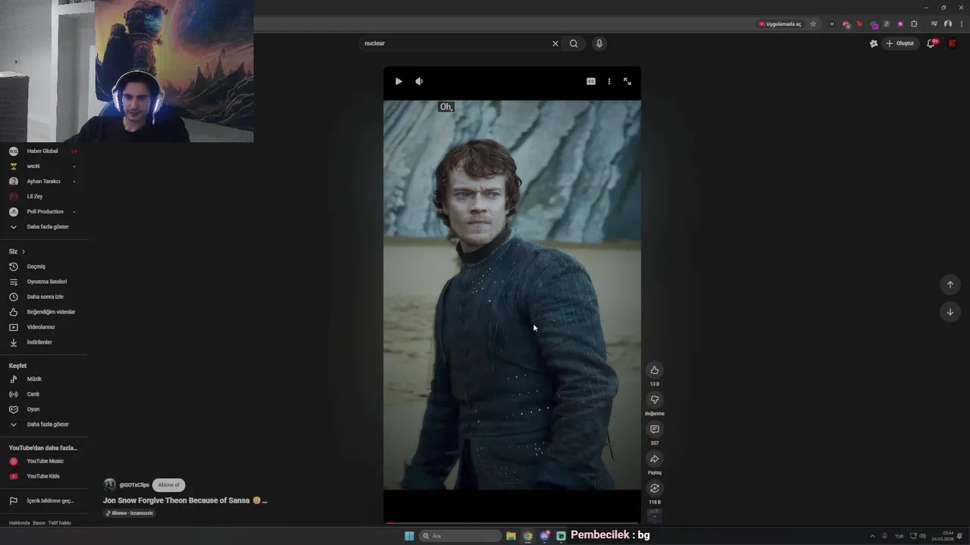Click 'Uygulamada aç' in address bar
Screen dimensions: 970x545
pos(780,23)
